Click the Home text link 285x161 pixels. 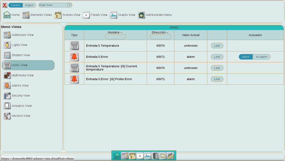coord(16,15)
